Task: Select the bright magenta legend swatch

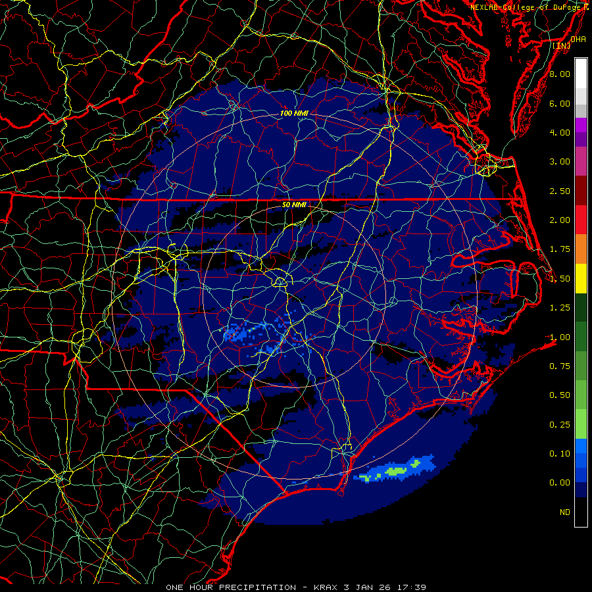Action: coord(581,125)
